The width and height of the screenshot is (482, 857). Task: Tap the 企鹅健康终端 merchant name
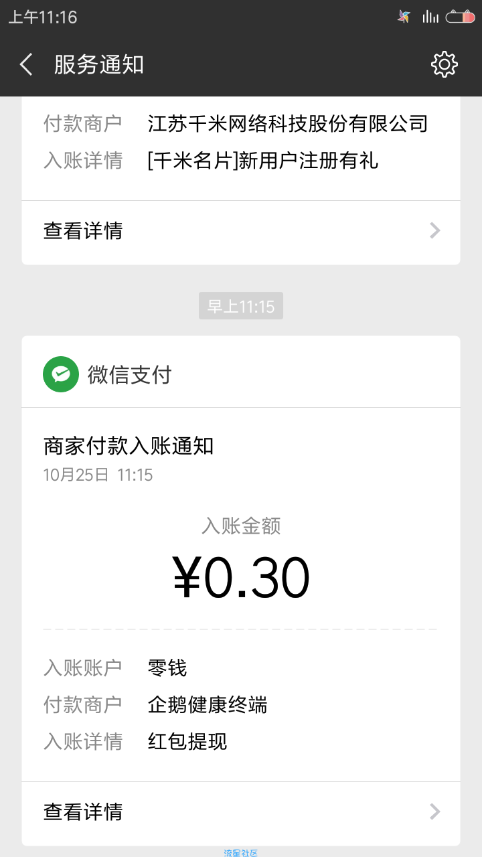[208, 705]
